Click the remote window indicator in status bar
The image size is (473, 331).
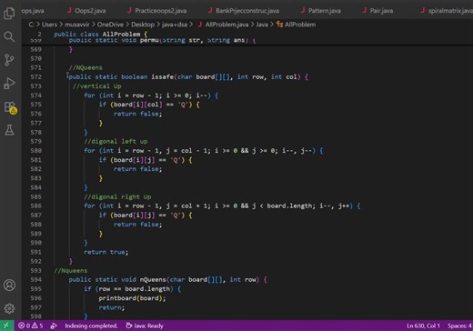coord(6,326)
